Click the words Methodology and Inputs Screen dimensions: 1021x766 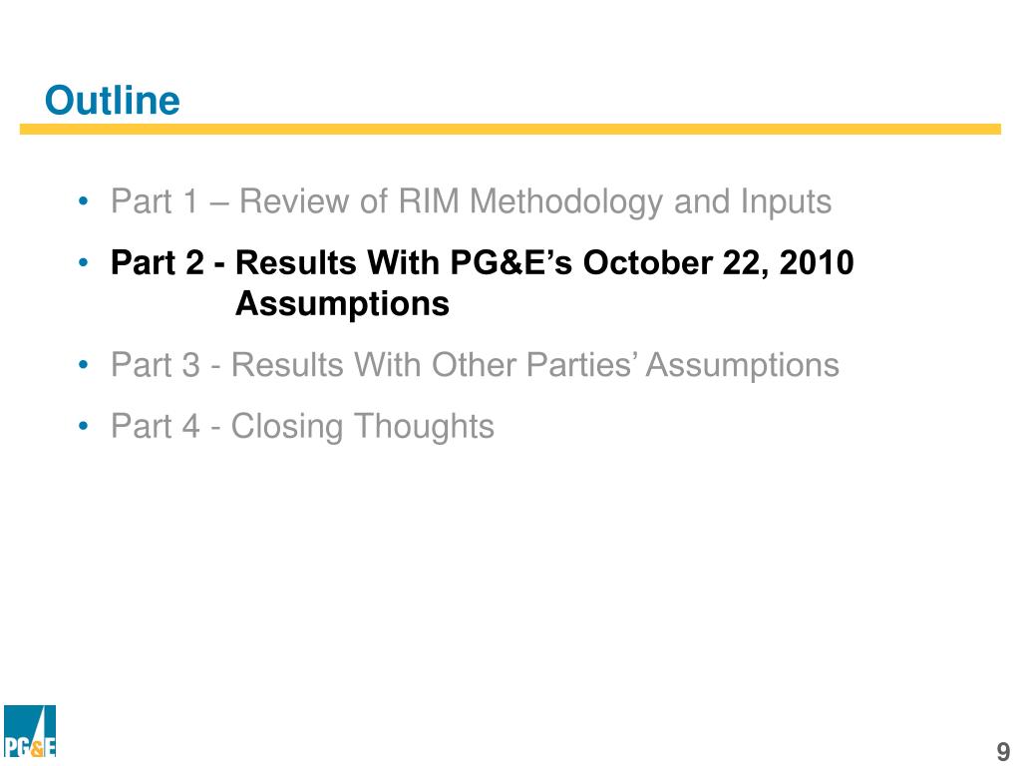coord(650,201)
